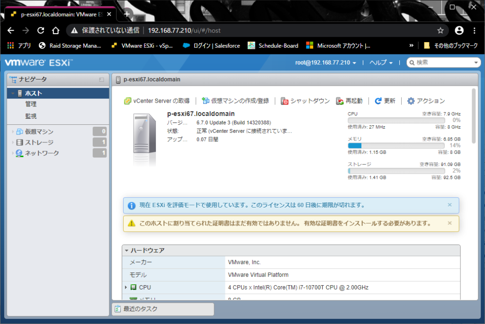This screenshot has height=324, width=485.
Task: Open the Raid Storage Mana... bookmark
Action: tap(70, 46)
